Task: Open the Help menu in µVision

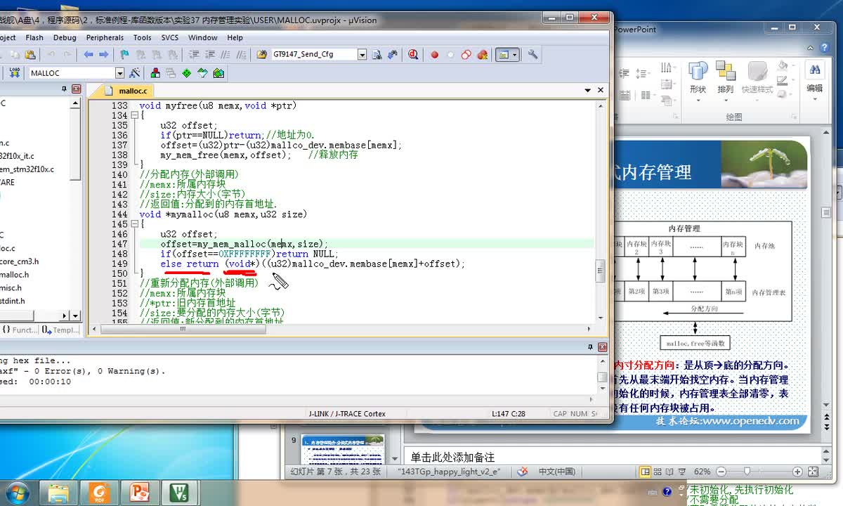Action: [235, 38]
